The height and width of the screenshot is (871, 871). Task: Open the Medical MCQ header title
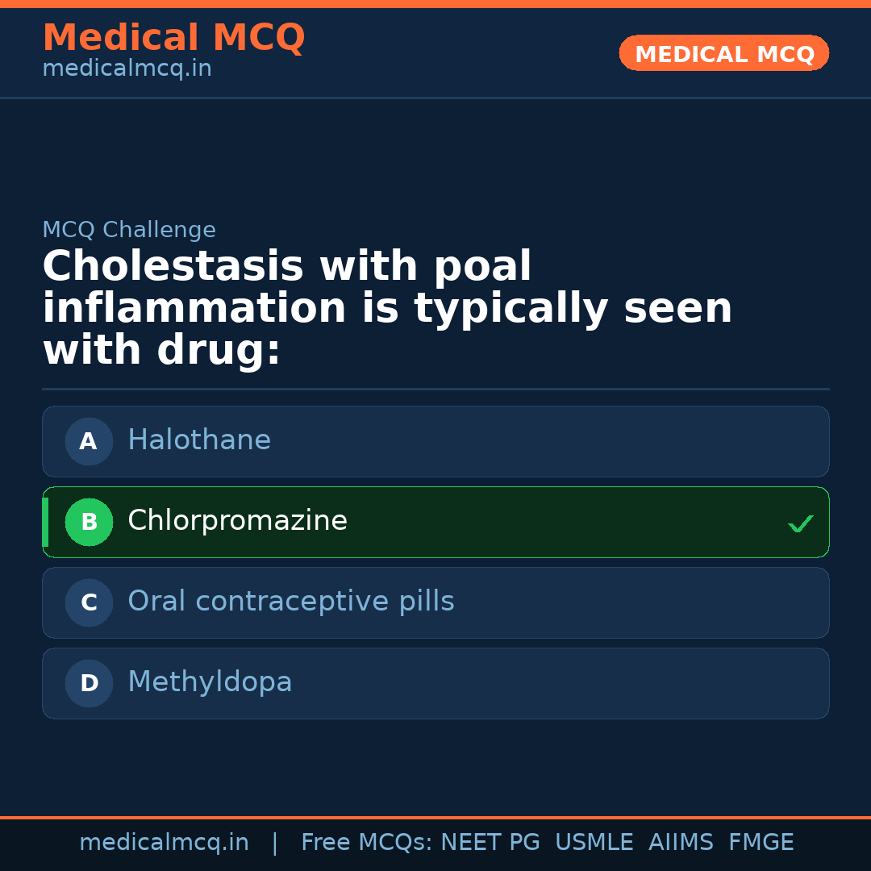pos(173,38)
